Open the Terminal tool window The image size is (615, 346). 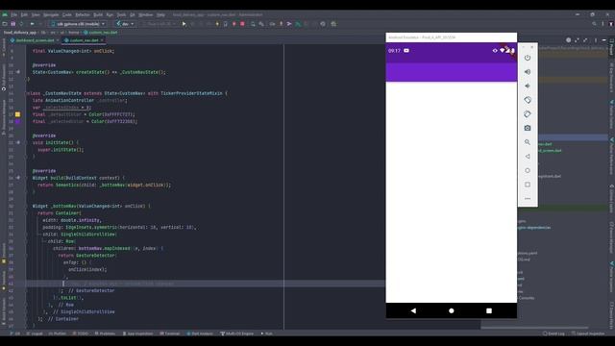170,334
